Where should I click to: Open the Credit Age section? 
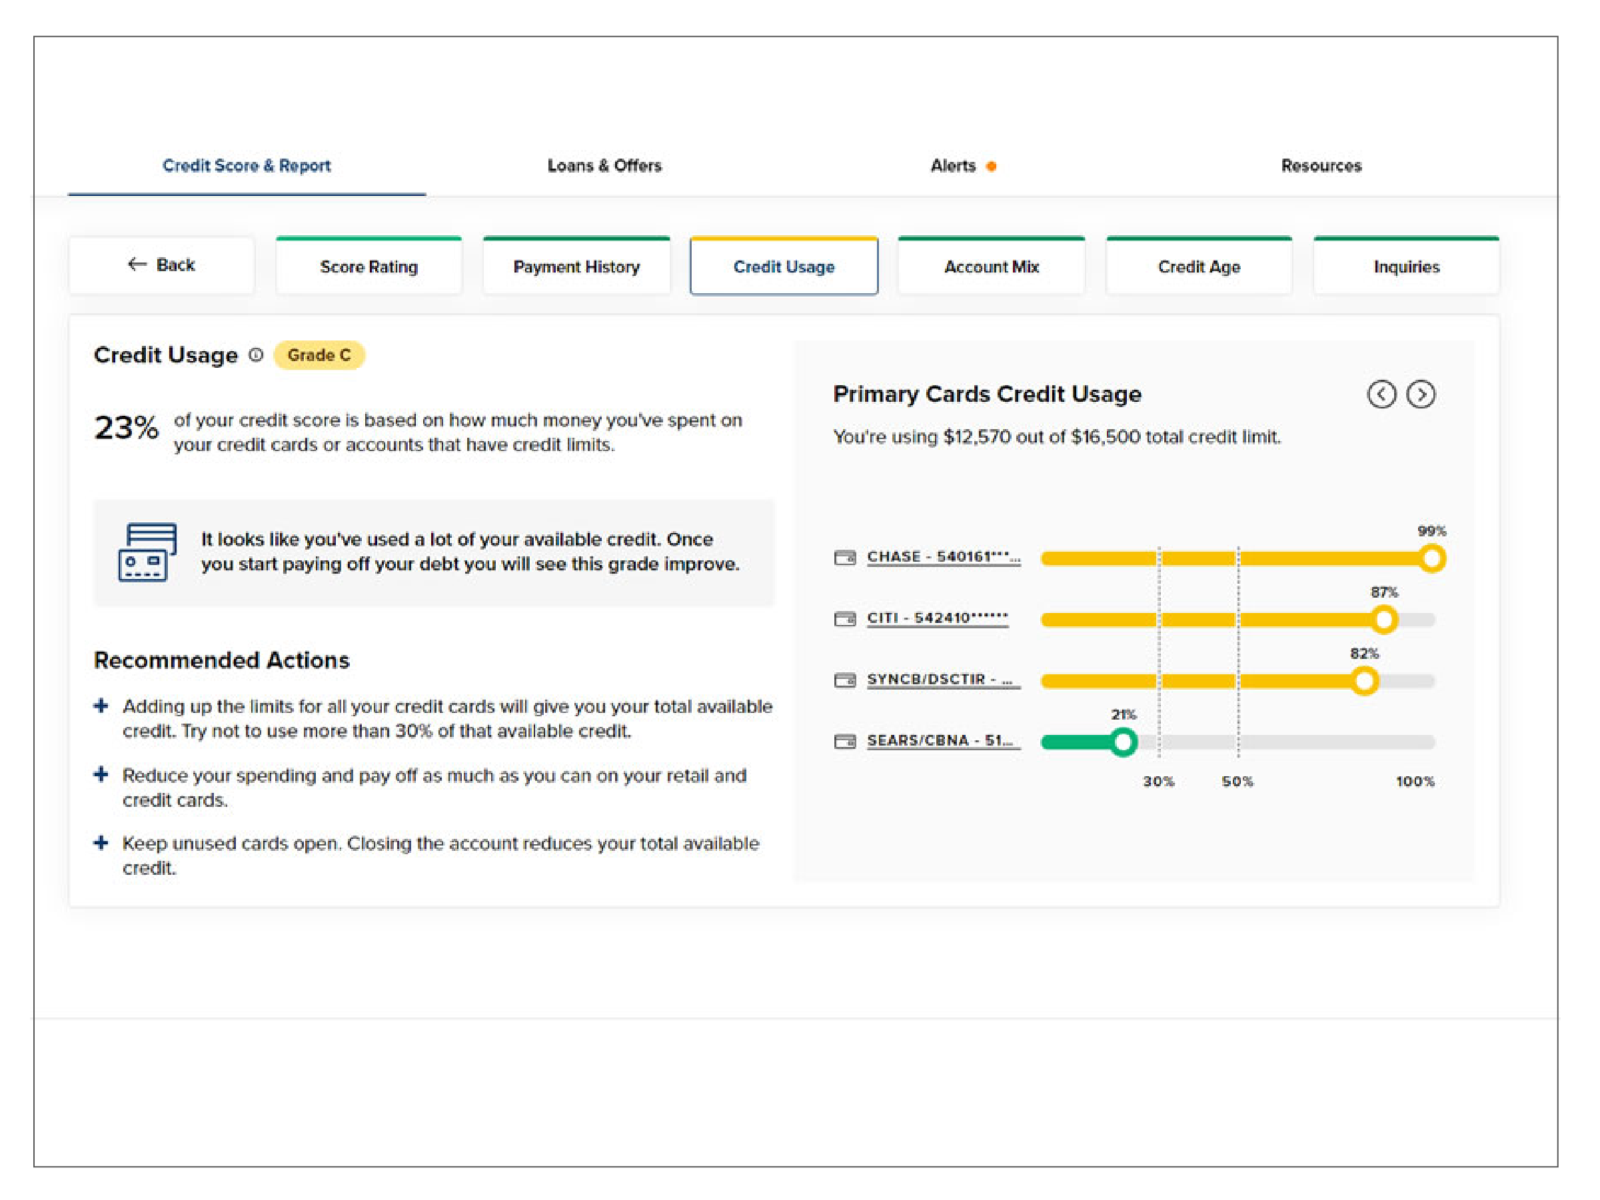click(x=1199, y=265)
